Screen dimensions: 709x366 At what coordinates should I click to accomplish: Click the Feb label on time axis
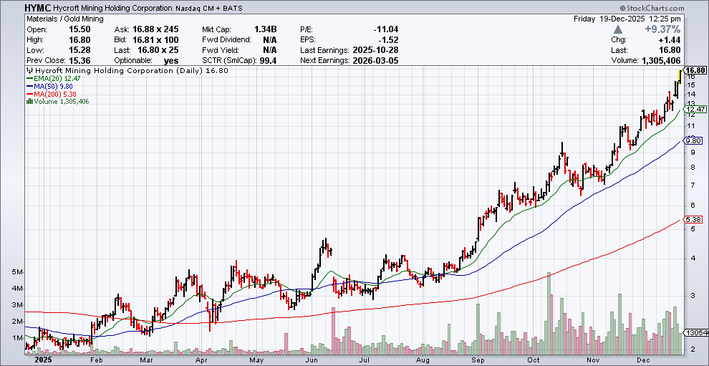pyautogui.click(x=95, y=360)
